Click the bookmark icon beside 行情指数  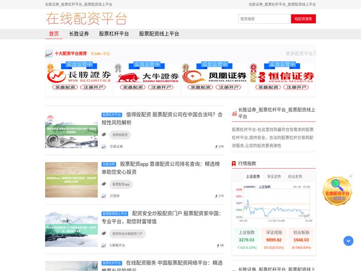(x=234, y=164)
